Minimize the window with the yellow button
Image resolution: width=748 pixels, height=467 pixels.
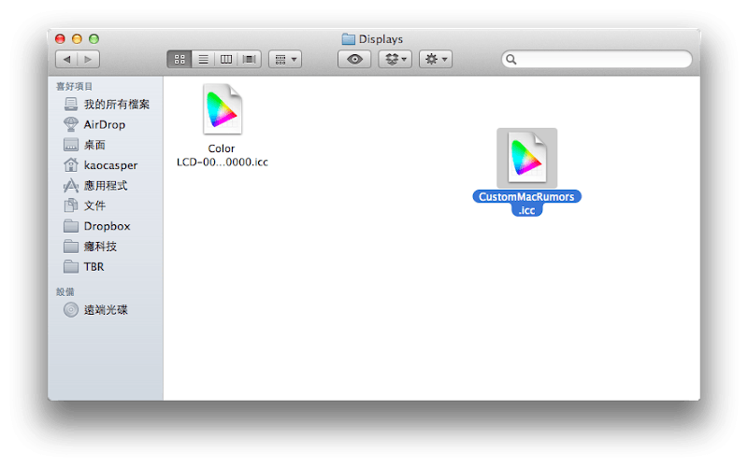point(77,39)
